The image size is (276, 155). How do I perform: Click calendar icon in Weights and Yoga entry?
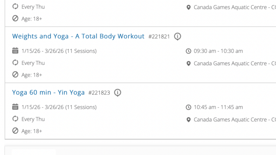point(15,51)
